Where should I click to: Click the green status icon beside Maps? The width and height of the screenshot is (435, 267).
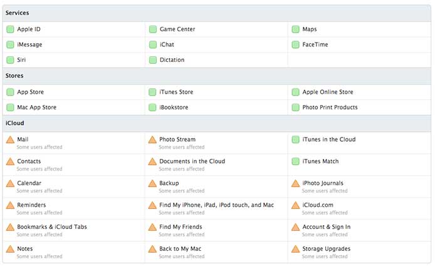click(x=295, y=29)
